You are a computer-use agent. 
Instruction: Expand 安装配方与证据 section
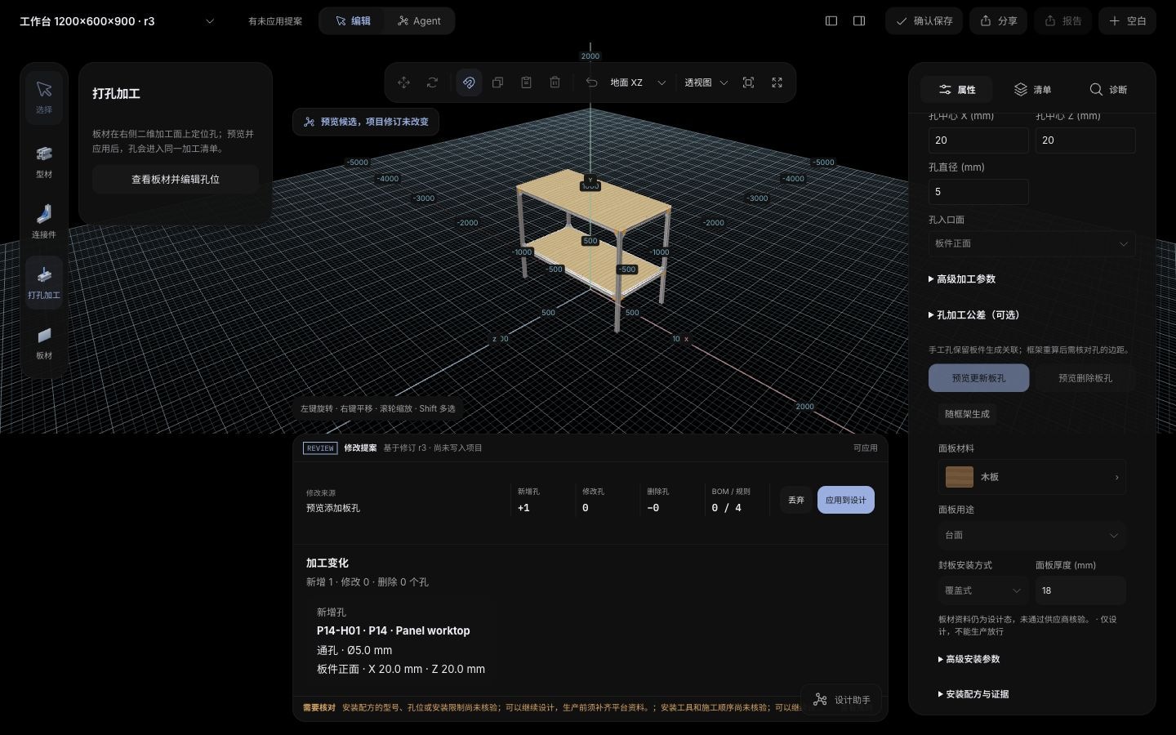tap(973, 694)
